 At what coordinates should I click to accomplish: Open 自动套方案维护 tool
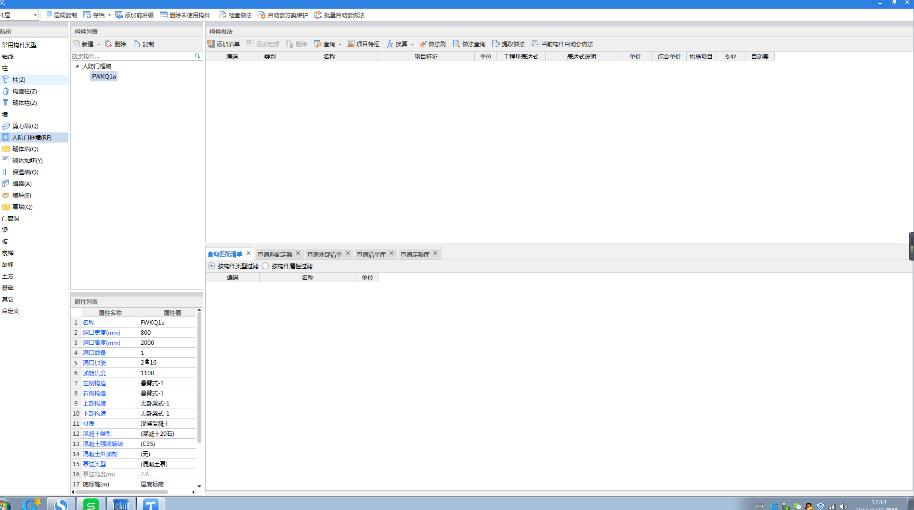point(283,15)
